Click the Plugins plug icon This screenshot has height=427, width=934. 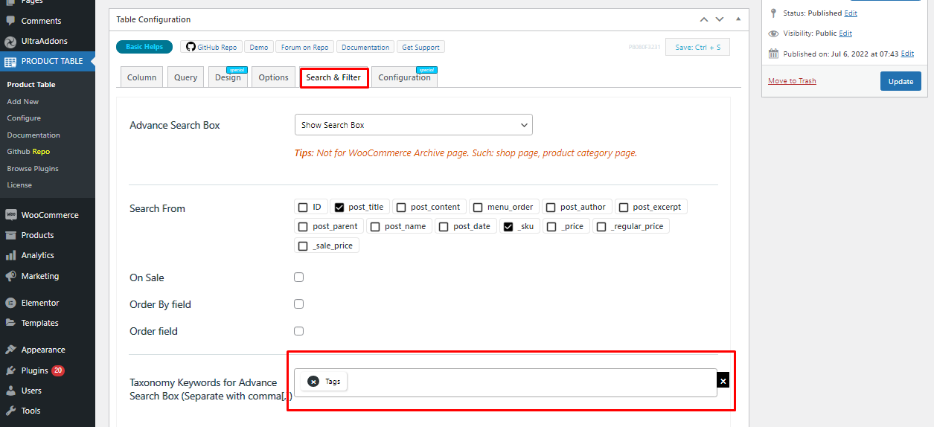click(10, 370)
